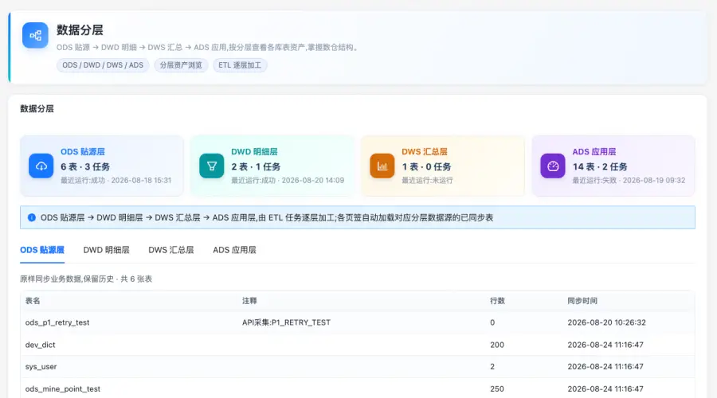Select the ods_mine_point_test table name
The height and width of the screenshot is (398, 717).
63,389
